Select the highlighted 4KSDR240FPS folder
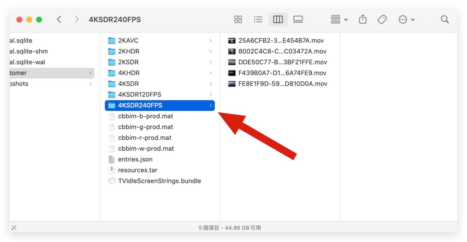The height and width of the screenshot is (242, 467). (x=160, y=105)
